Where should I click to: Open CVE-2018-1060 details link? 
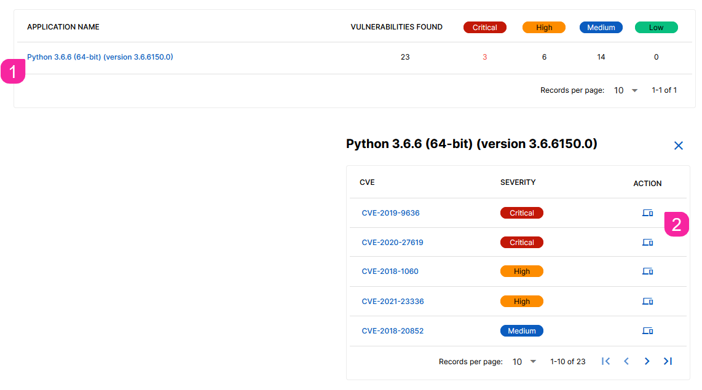point(390,271)
